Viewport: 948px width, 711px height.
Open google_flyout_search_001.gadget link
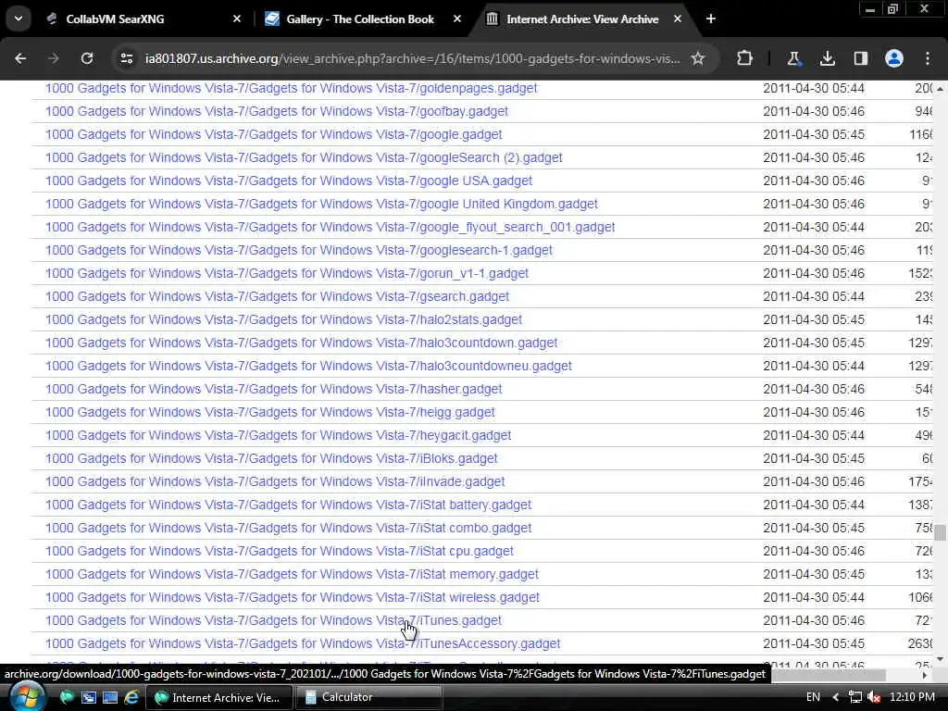pos(330,228)
